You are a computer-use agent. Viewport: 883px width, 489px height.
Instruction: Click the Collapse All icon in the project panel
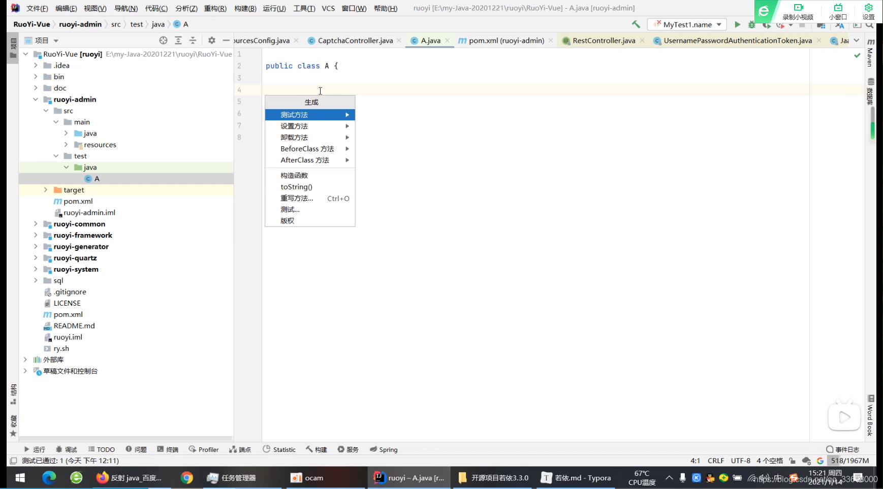coord(193,40)
